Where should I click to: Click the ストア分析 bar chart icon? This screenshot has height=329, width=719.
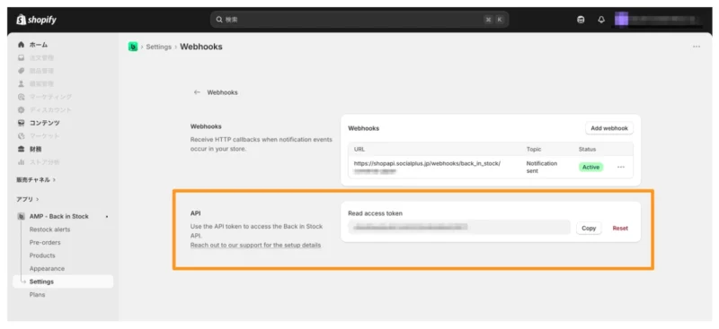(21, 162)
